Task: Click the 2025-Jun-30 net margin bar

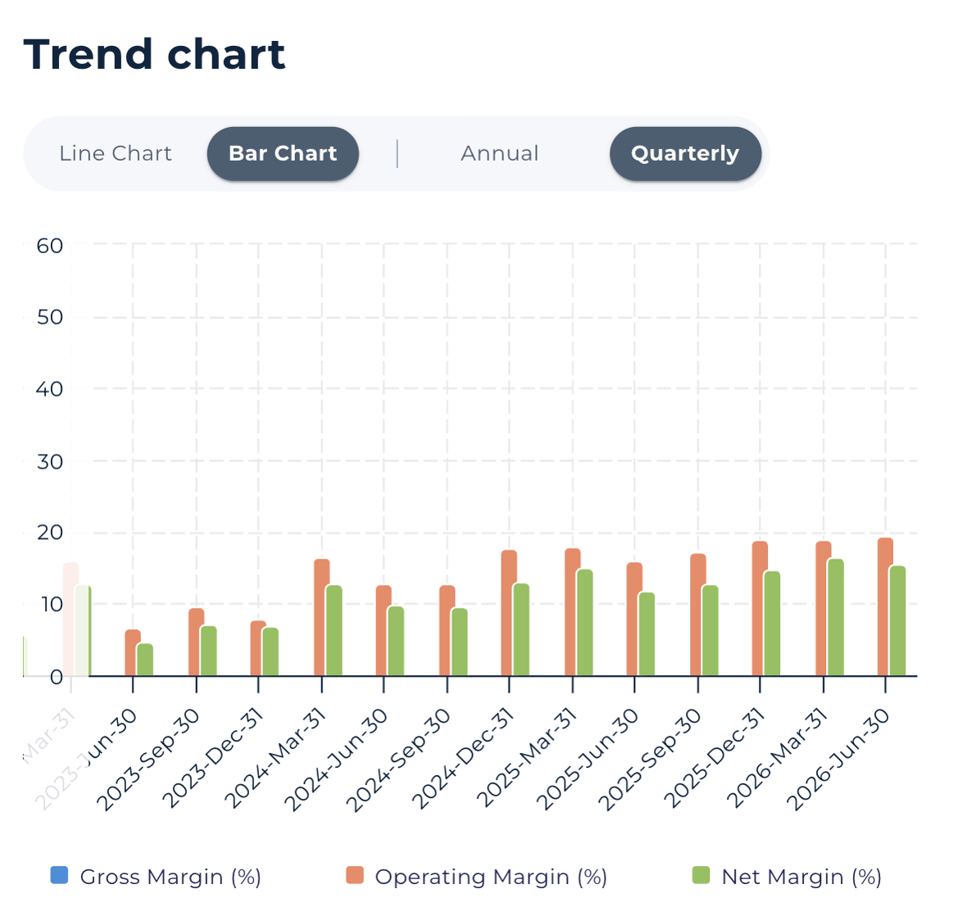Action: [647, 634]
